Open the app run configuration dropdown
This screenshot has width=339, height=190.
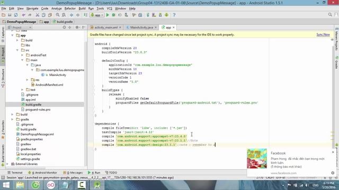click(x=97, y=15)
